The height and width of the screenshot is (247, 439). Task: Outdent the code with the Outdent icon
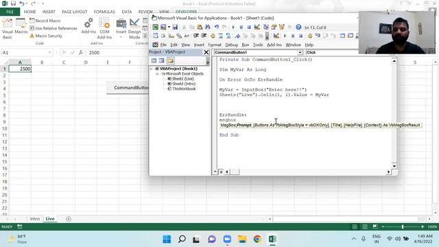[x=204, y=36]
